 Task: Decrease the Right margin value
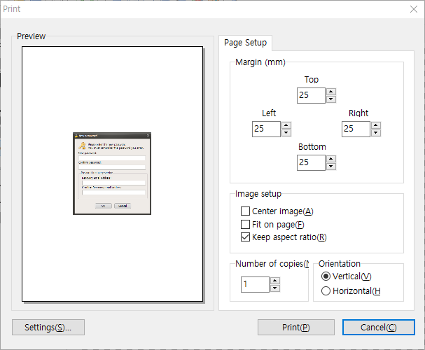coord(376,133)
